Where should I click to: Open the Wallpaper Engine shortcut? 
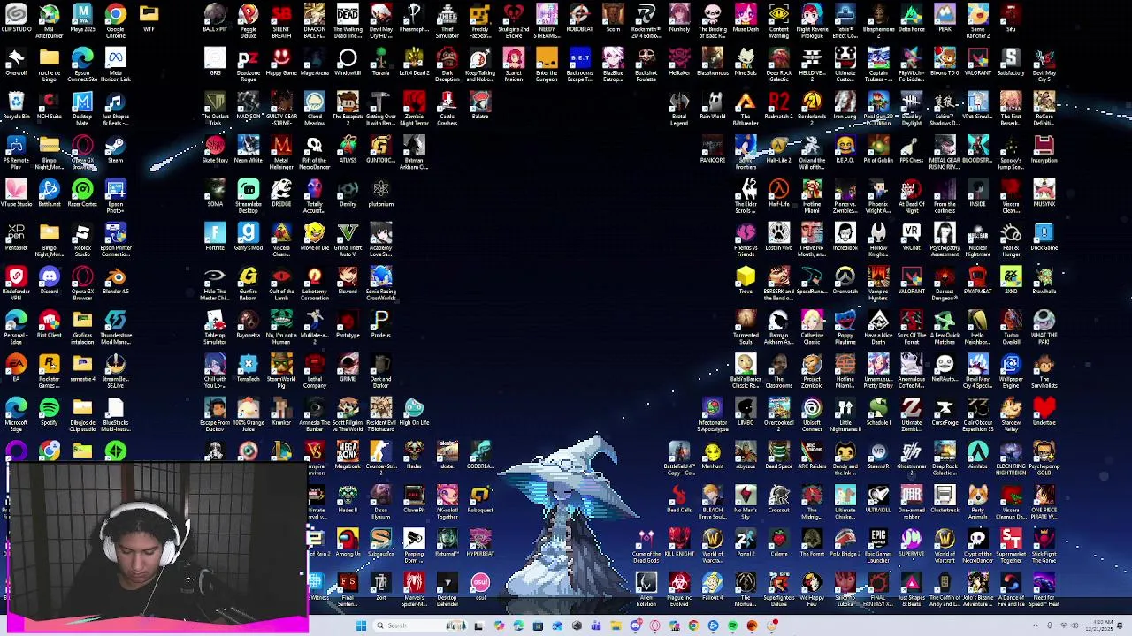click(x=1011, y=371)
